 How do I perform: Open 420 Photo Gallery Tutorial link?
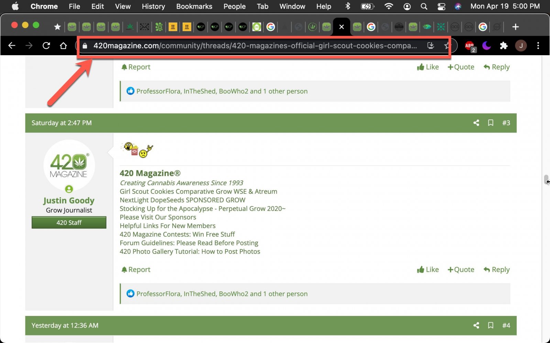click(x=190, y=251)
